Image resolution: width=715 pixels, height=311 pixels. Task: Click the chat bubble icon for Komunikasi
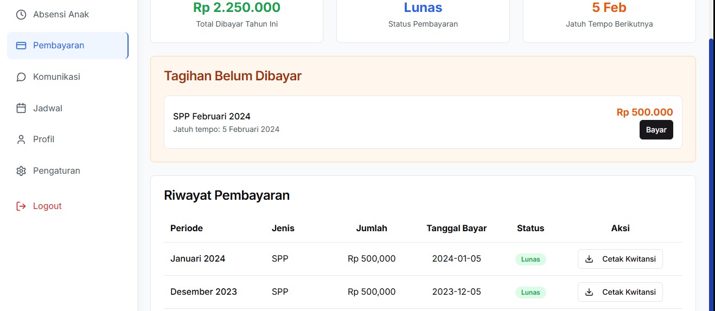click(x=21, y=77)
